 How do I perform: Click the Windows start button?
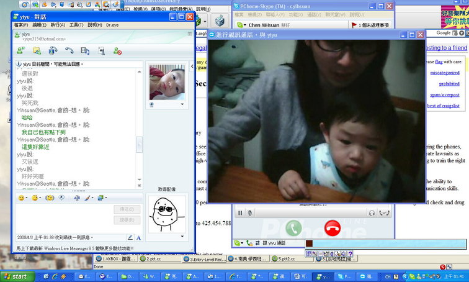[x=17, y=276]
